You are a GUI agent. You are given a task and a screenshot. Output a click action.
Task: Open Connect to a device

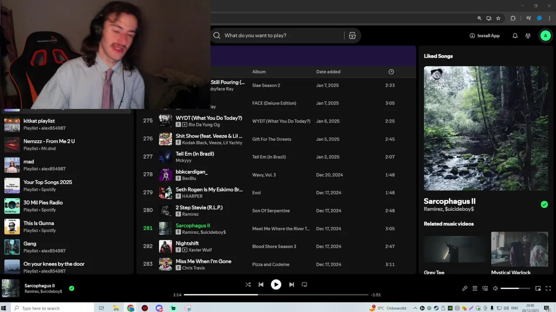(x=485, y=289)
